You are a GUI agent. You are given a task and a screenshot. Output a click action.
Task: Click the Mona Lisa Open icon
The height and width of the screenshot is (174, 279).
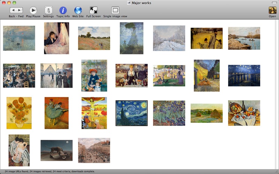[x=272, y=10]
